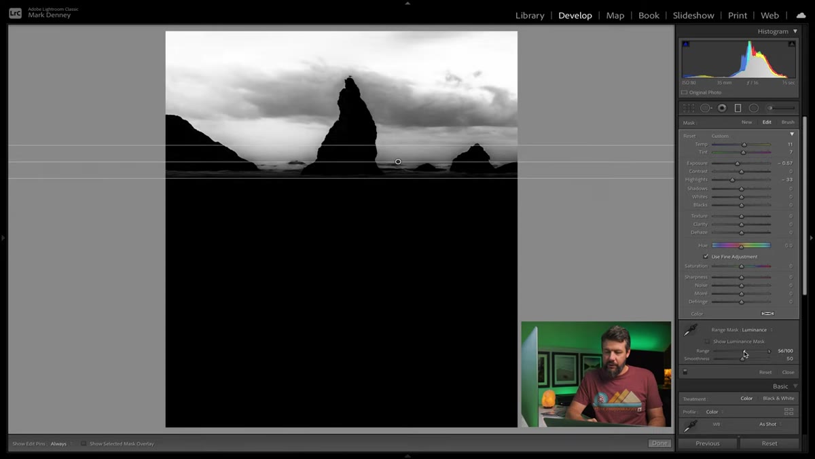Screen dimensions: 815x459
Task: Select the Spot Removal tool
Action: coord(706,108)
